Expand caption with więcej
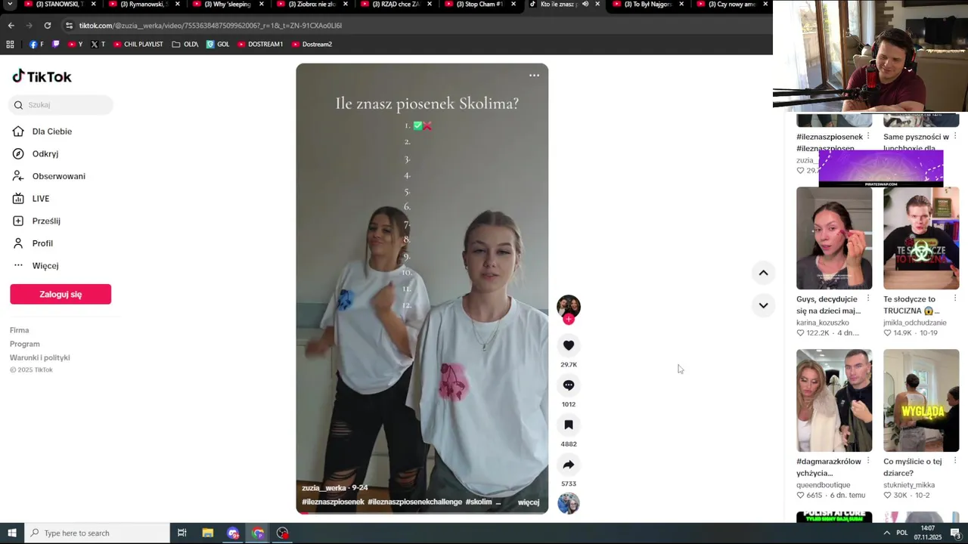 (529, 502)
